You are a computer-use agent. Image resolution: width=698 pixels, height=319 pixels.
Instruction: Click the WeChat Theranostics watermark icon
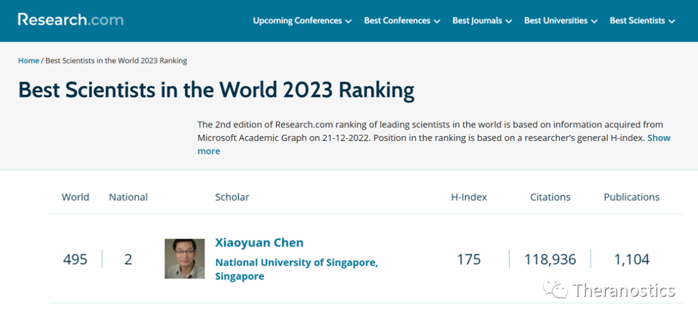coord(555,290)
